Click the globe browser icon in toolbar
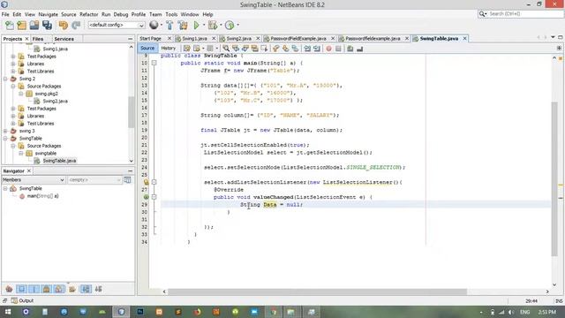The image size is (565, 318). pos(154,25)
